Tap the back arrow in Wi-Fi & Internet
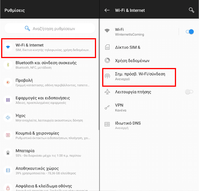 pyautogui.click(x=107, y=10)
